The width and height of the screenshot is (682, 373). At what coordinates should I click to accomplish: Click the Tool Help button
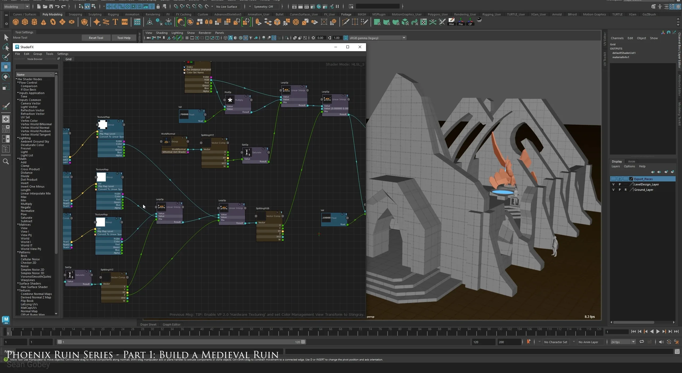click(124, 38)
